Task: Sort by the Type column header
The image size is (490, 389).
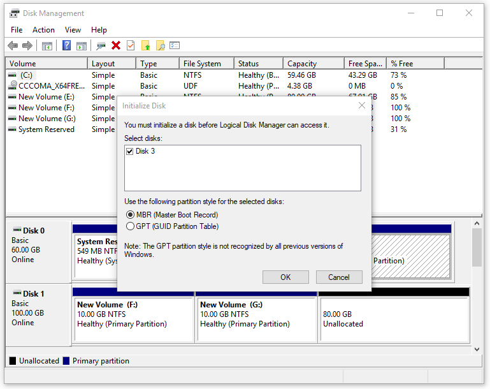Action: tap(158, 64)
